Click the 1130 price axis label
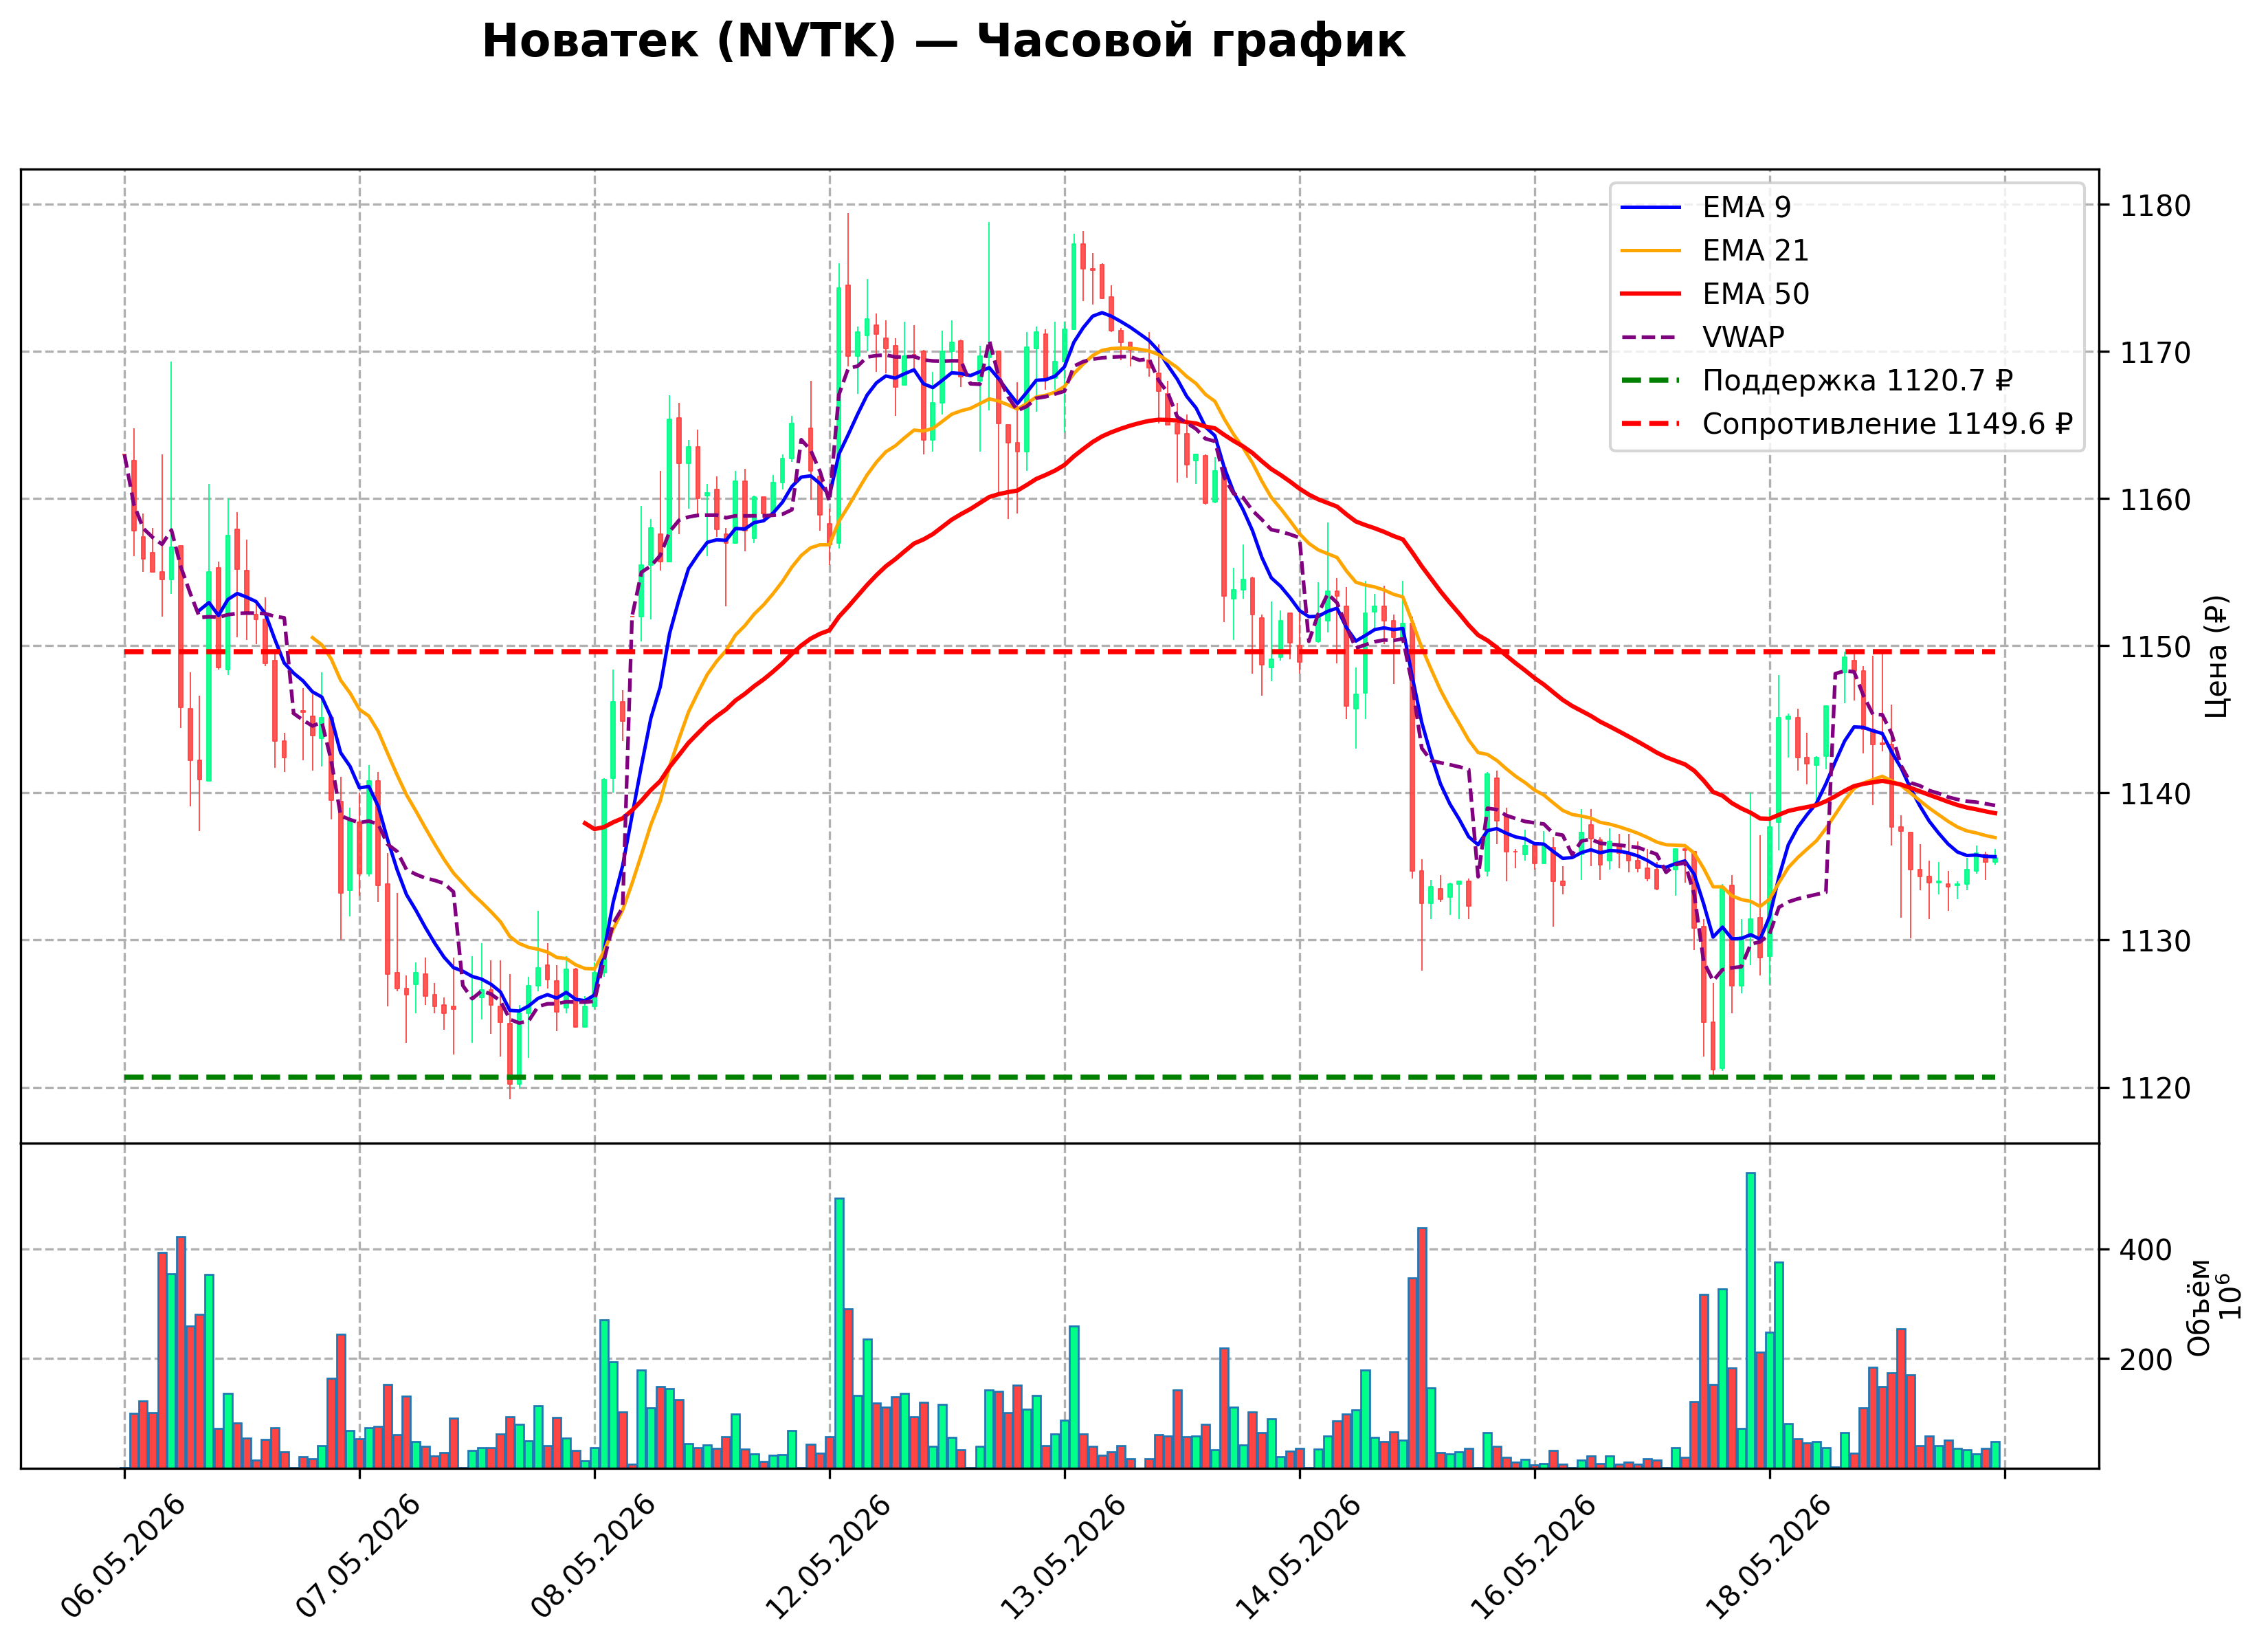The width and height of the screenshot is (2268, 1645). pyautogui.click(x=2155, y=941)
